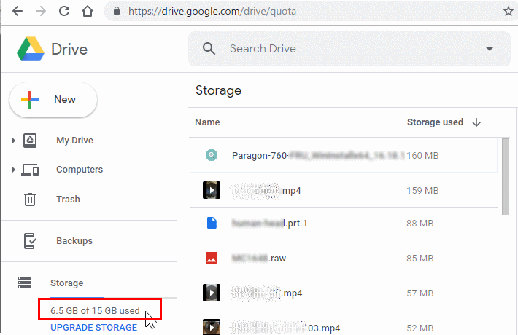Image resolution: width=518 pixels, height=335 pixels.
Task: Click the UPGRADE STORAGE link
Action: pos(93,328)
